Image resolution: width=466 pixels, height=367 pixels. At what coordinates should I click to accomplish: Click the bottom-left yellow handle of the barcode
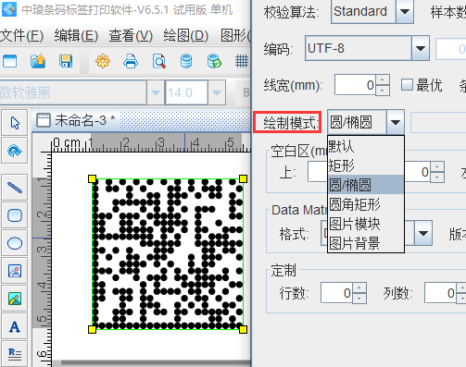pos(92,329)
